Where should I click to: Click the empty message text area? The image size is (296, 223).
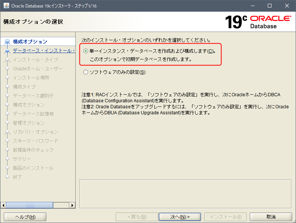[185, 194]
